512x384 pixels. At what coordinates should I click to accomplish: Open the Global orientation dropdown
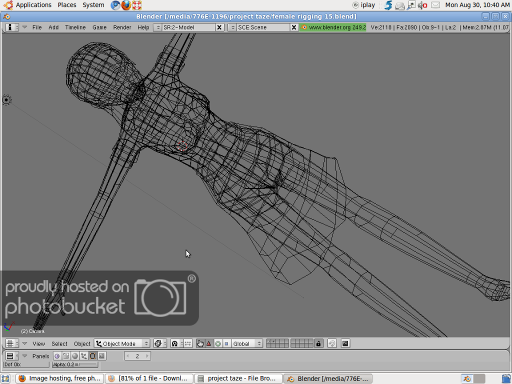(247, 343)
